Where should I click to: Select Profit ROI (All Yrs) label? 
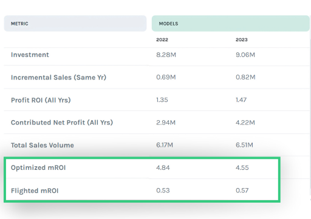[x=41, y=100]
